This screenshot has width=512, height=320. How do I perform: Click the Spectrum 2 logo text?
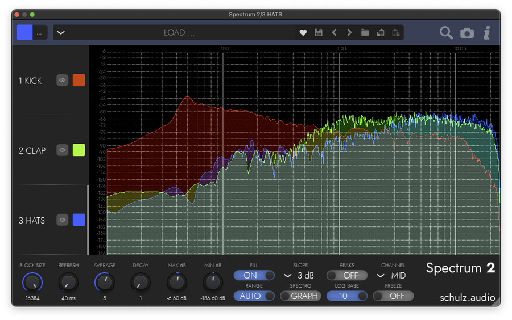(460, 268)
